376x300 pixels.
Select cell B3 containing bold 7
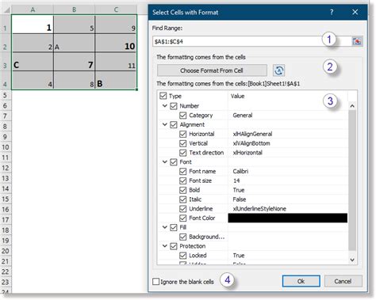[75, 62]
